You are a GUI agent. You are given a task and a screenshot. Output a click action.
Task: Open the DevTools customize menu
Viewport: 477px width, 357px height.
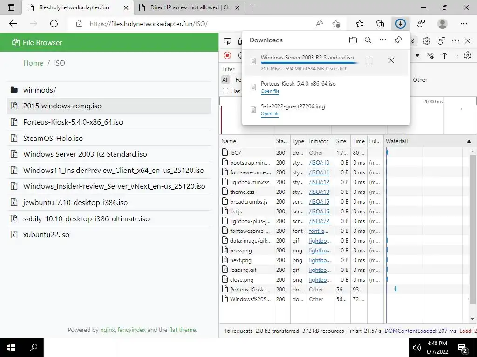[x=456, y=41]
